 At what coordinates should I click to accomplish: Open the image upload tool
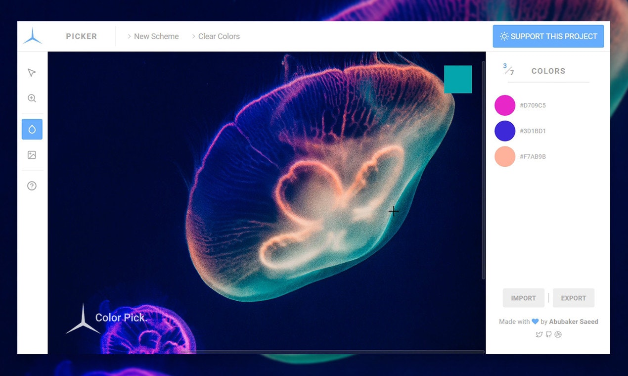(32, 155)
